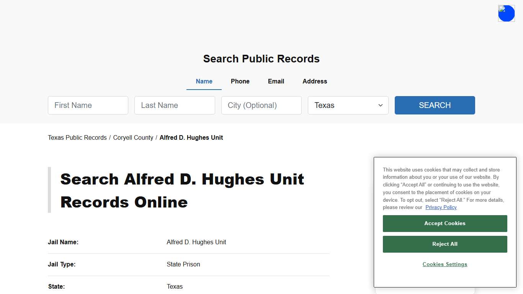
Task: Select the Name search tab
Action: (x=204, y=81)
